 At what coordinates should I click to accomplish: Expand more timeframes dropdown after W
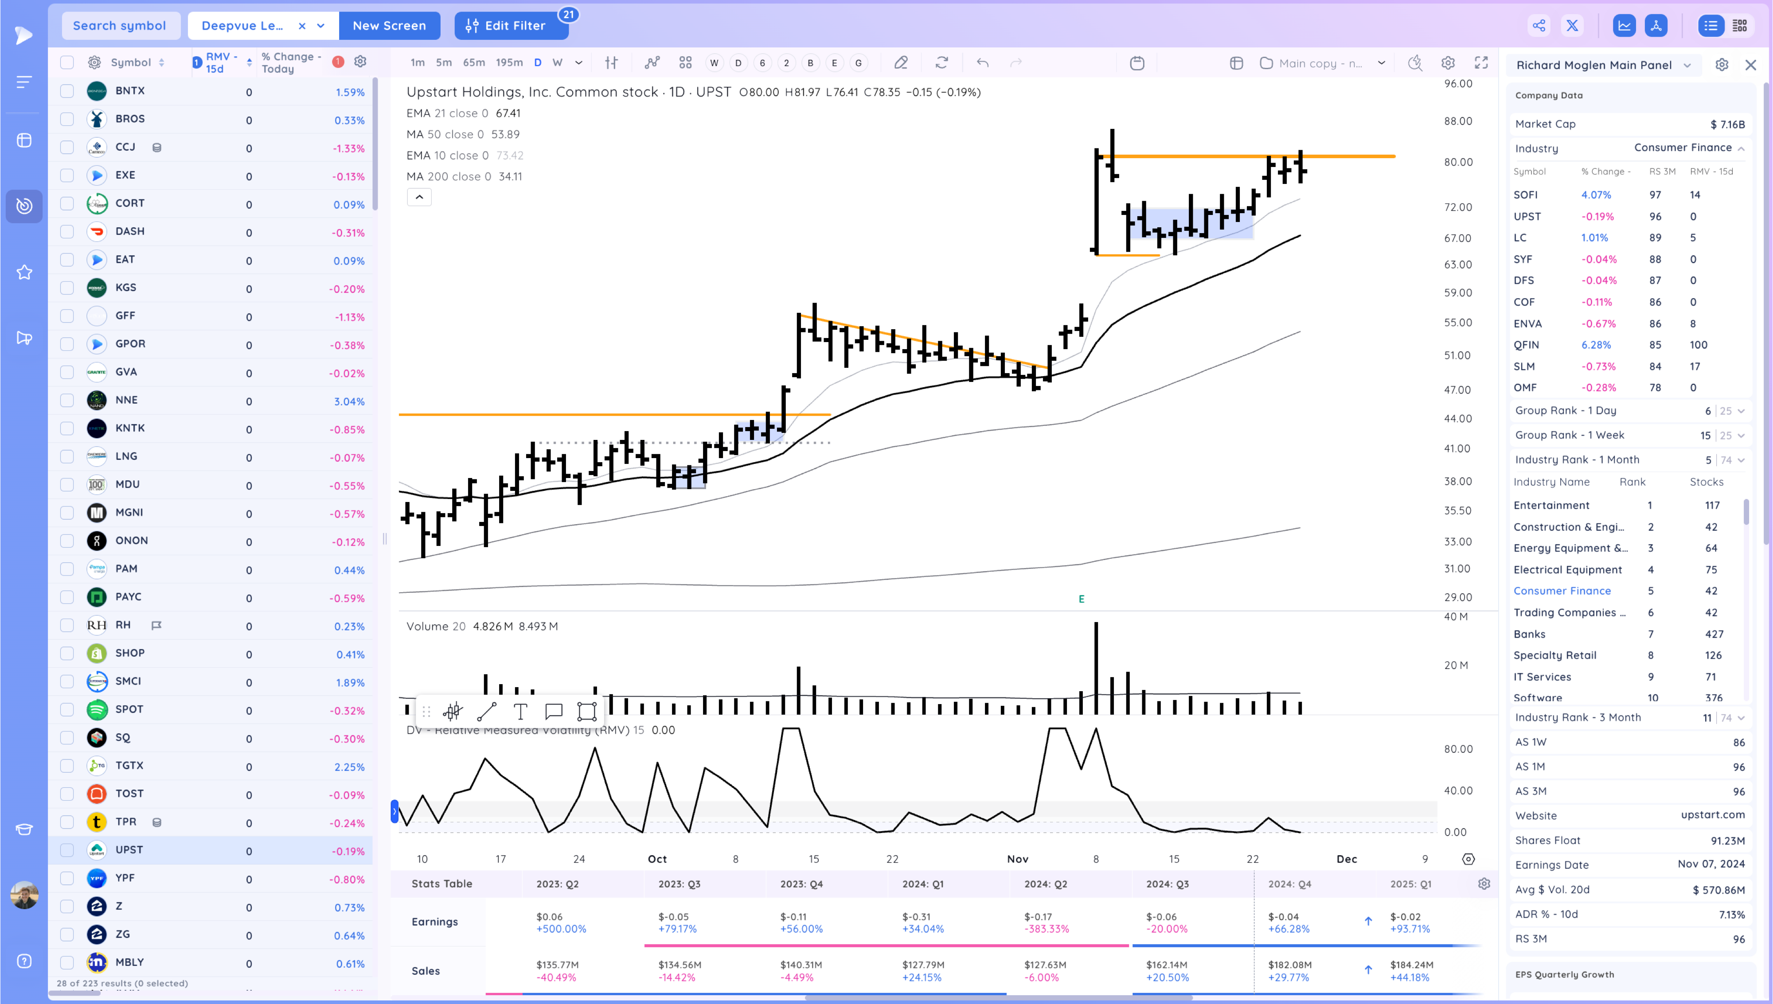tap(578, 63)
